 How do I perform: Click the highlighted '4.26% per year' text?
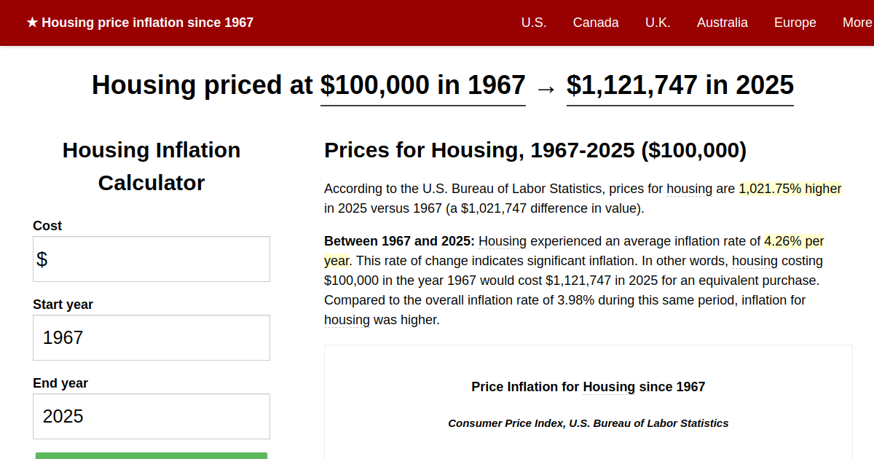[x=793, y=241]
